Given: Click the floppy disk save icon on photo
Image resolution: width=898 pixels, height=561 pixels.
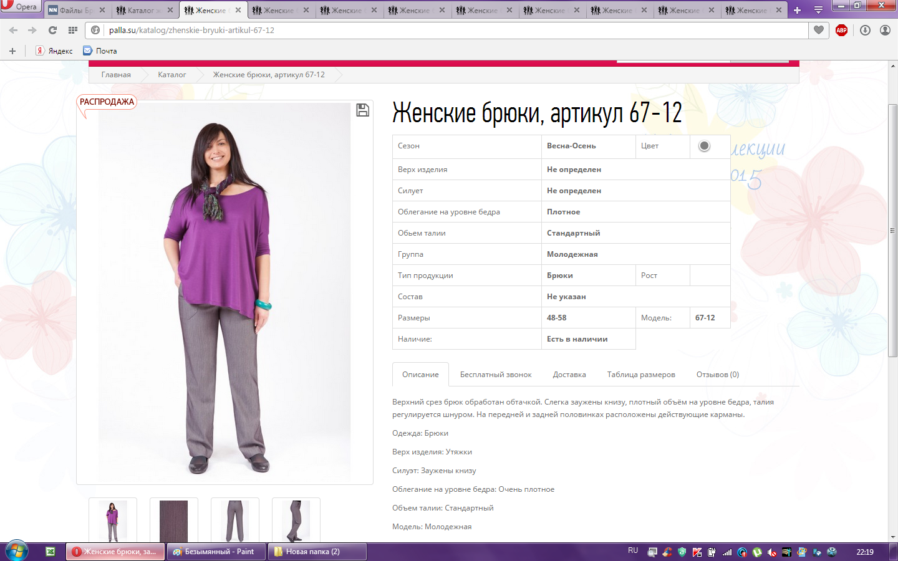Looking at the screenshot, I should pyautogui.click(x=362, y=110).
